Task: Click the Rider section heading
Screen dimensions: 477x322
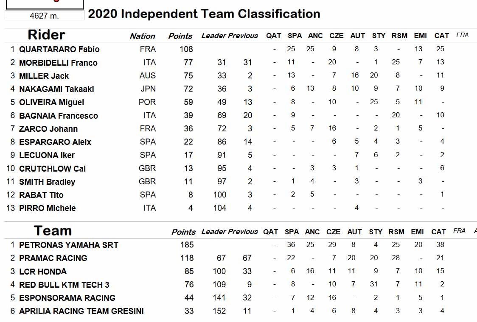Action: 46,35
